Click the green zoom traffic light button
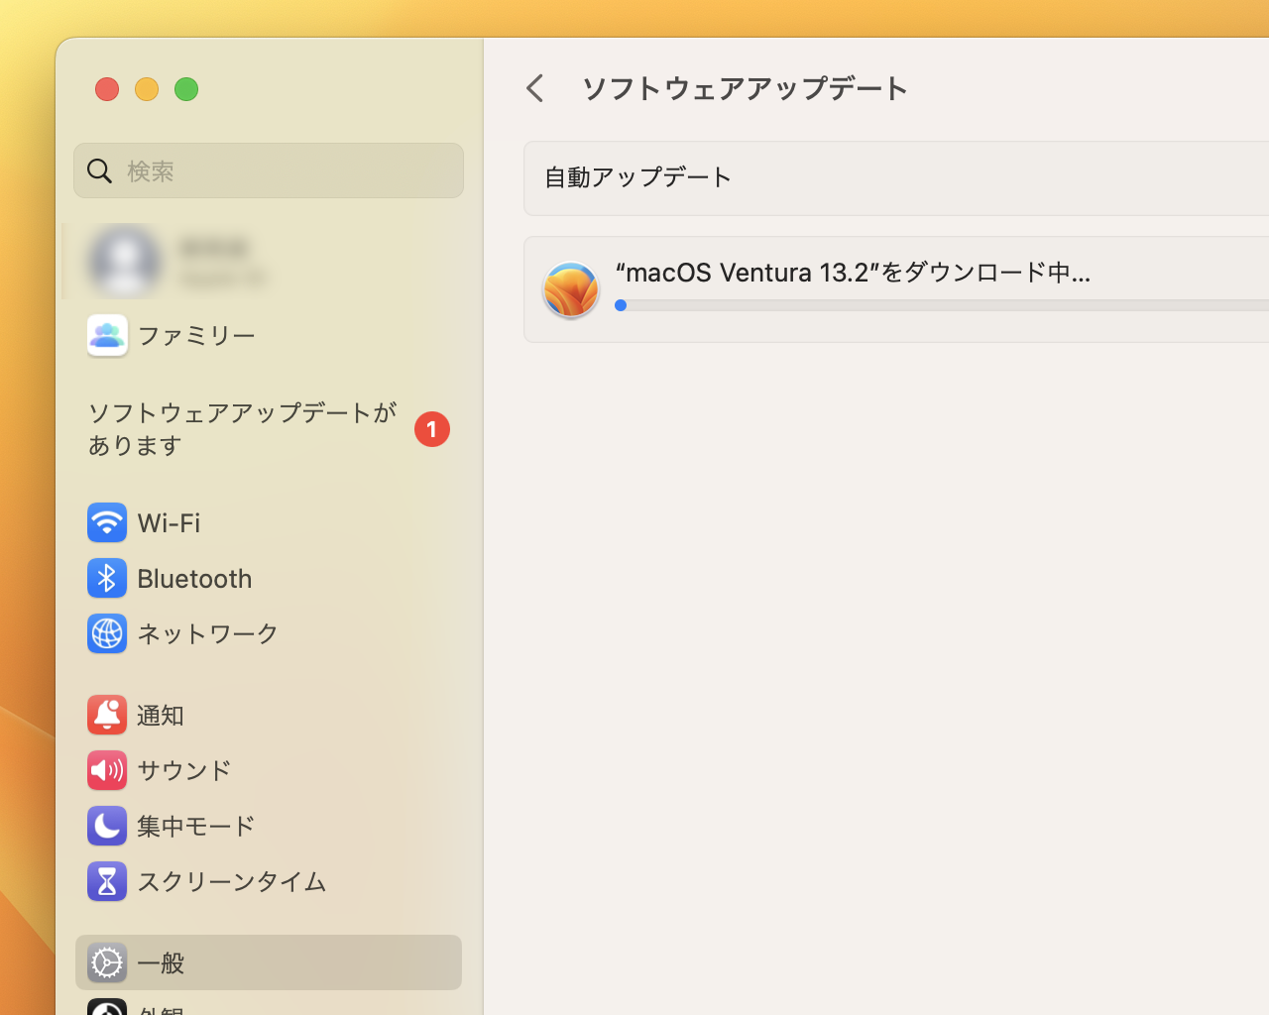The image size is (1269, 1015). pyautogui.click(x=186, y=89)
